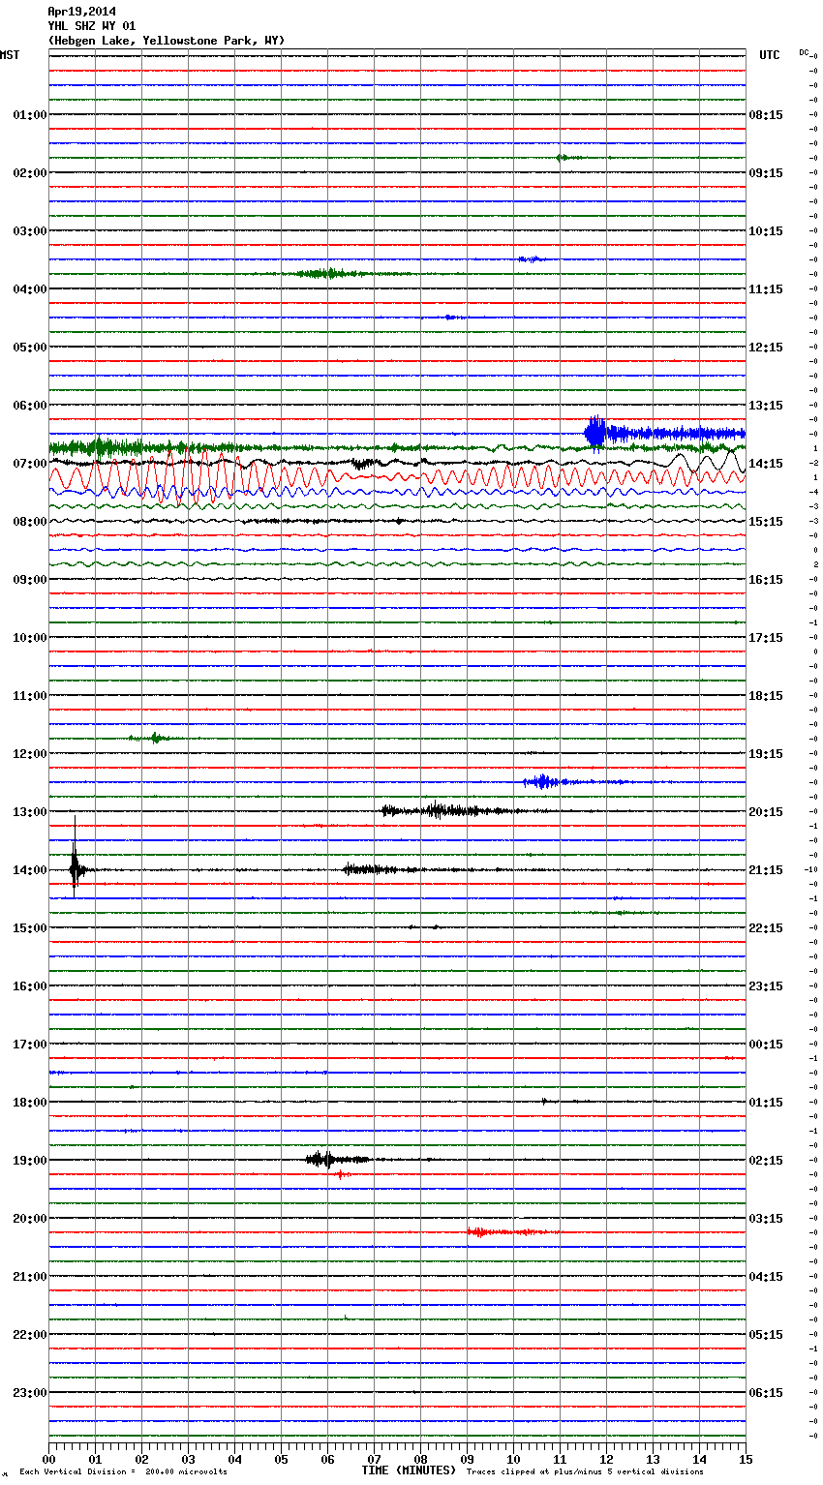Screen dimensions: 823x1485
Task: Select the 12:00 MST time label
Action: pyautogui.click(x=29, y=754)
